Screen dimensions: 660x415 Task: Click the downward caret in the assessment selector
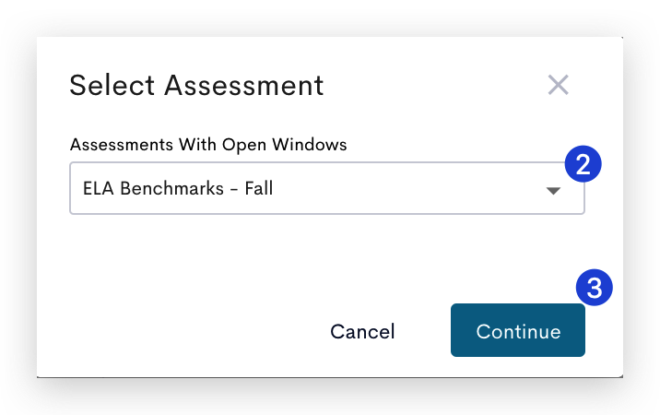pyautogui.click(x=553, y=191)
